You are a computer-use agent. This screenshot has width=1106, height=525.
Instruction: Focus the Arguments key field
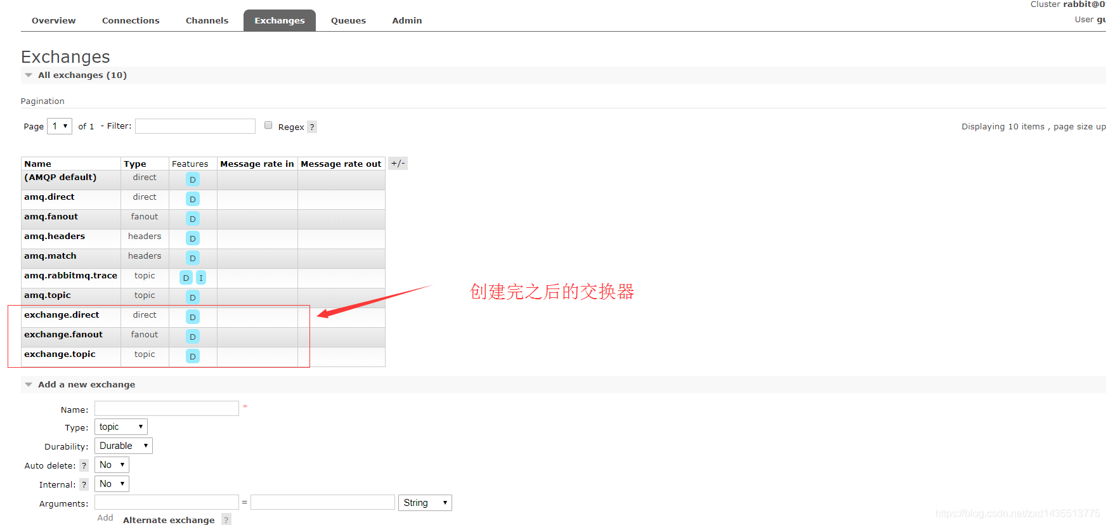(167, 502)
